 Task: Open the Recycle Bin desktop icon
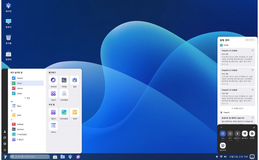pos(8,38)
